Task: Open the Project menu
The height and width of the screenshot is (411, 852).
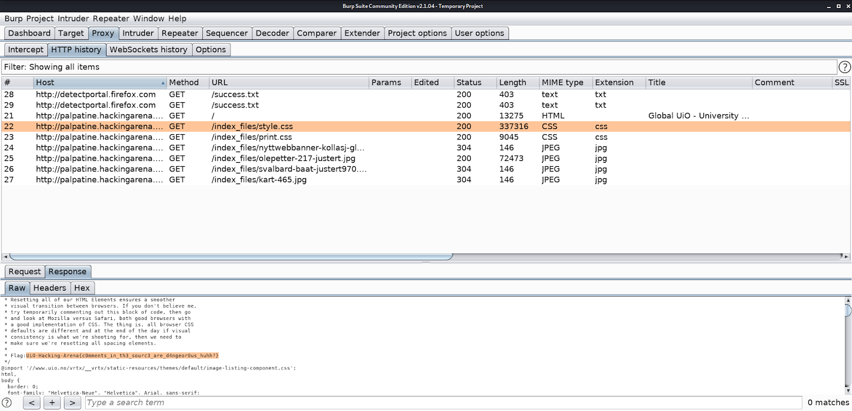Action: tap(40, 19)
